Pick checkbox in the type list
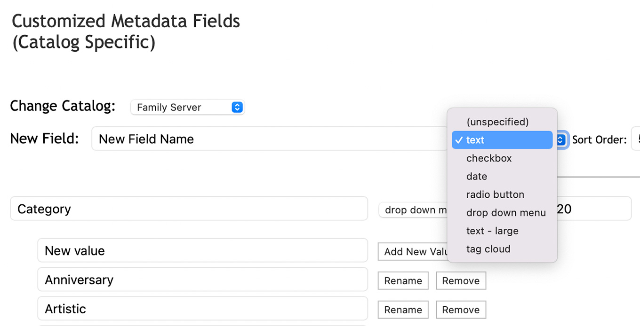Viewport: 640px width, 326px height. tap(502, 158)
